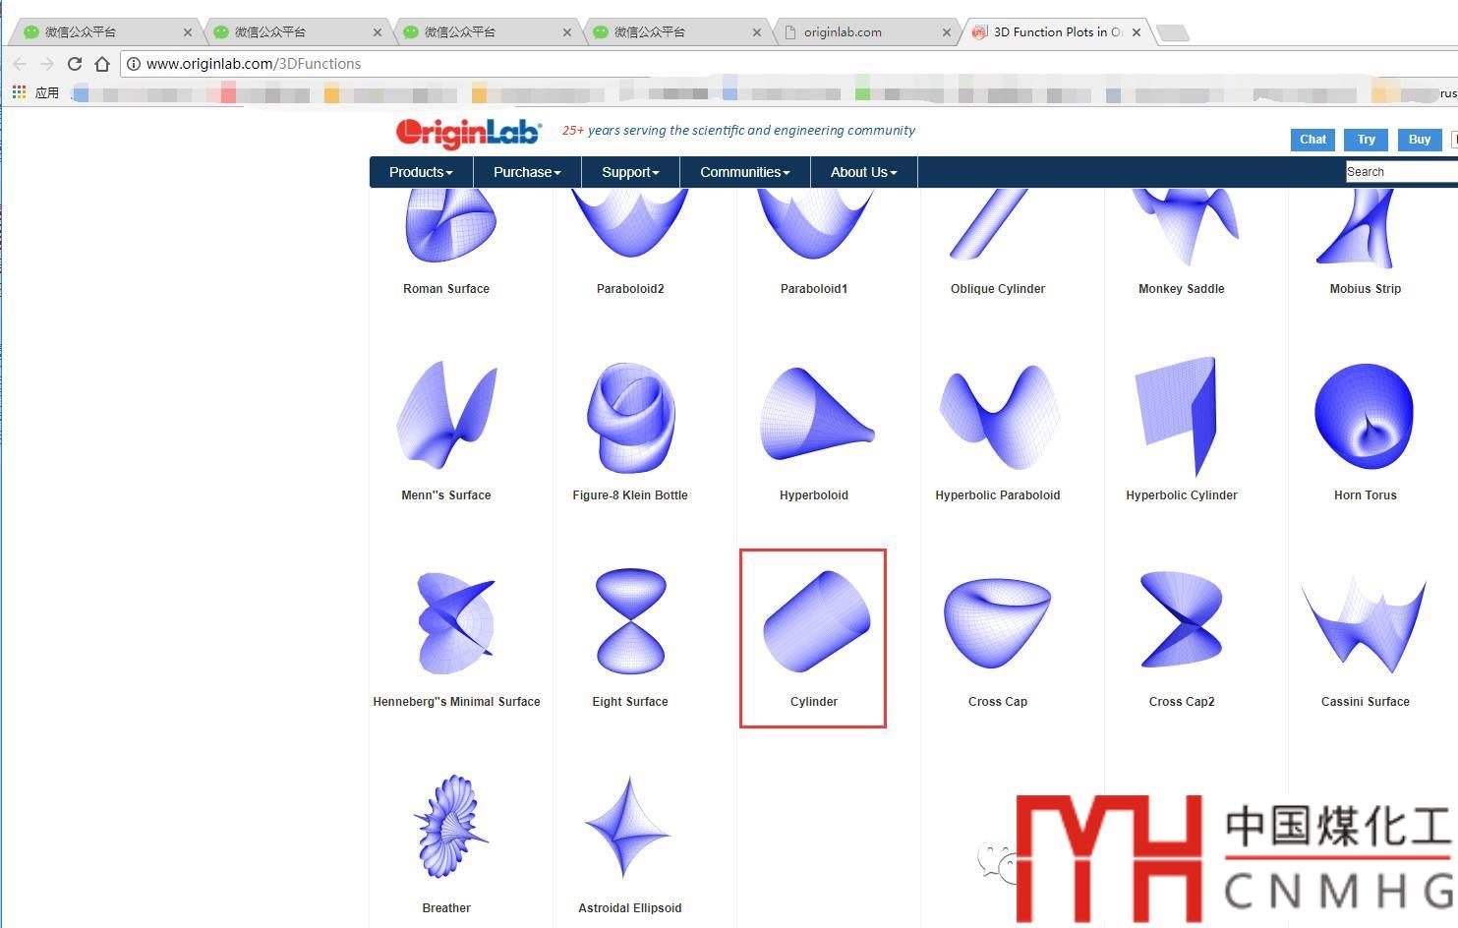Open the apps grid in bookmarks bar
Viewport: 1458px width, 928px height.
19,92
